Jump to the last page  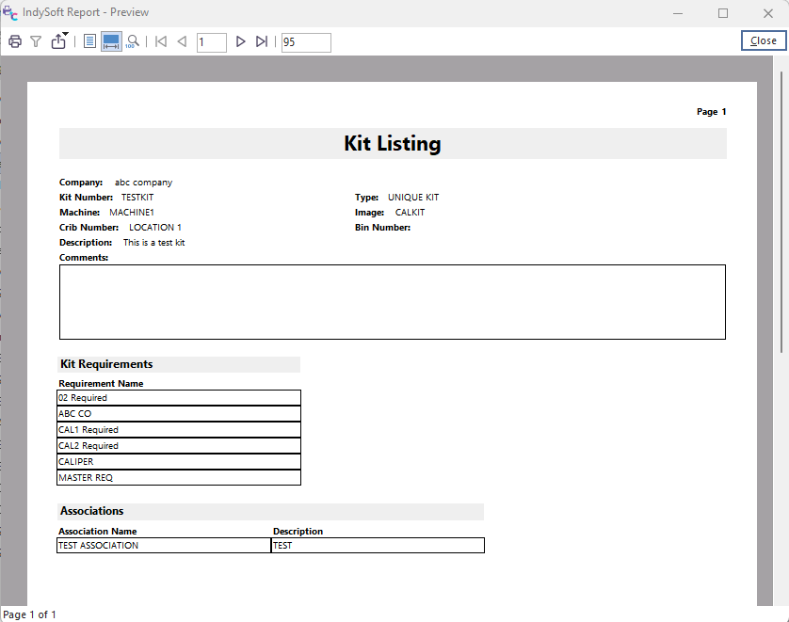click(x=262, y=41)
